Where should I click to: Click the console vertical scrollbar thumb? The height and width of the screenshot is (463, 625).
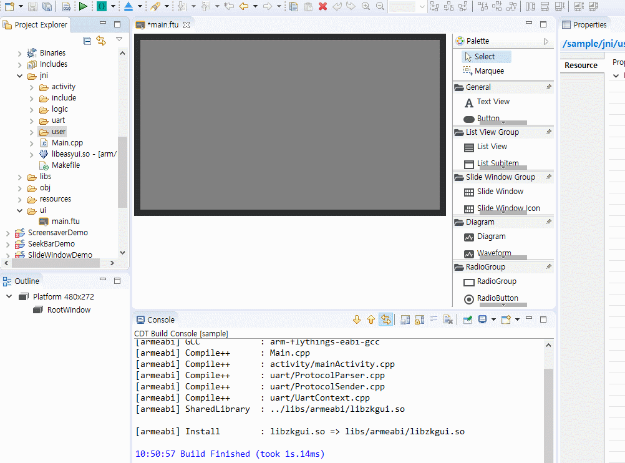pyautogui.click(x=548, y=416)
